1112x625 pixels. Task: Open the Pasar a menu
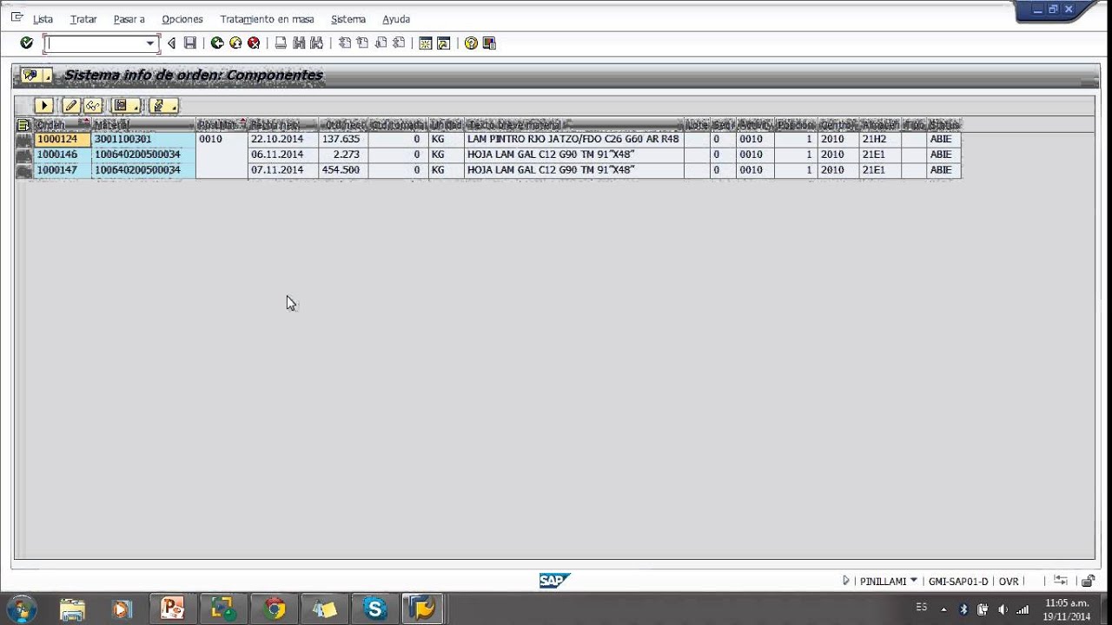coord(129,19)
